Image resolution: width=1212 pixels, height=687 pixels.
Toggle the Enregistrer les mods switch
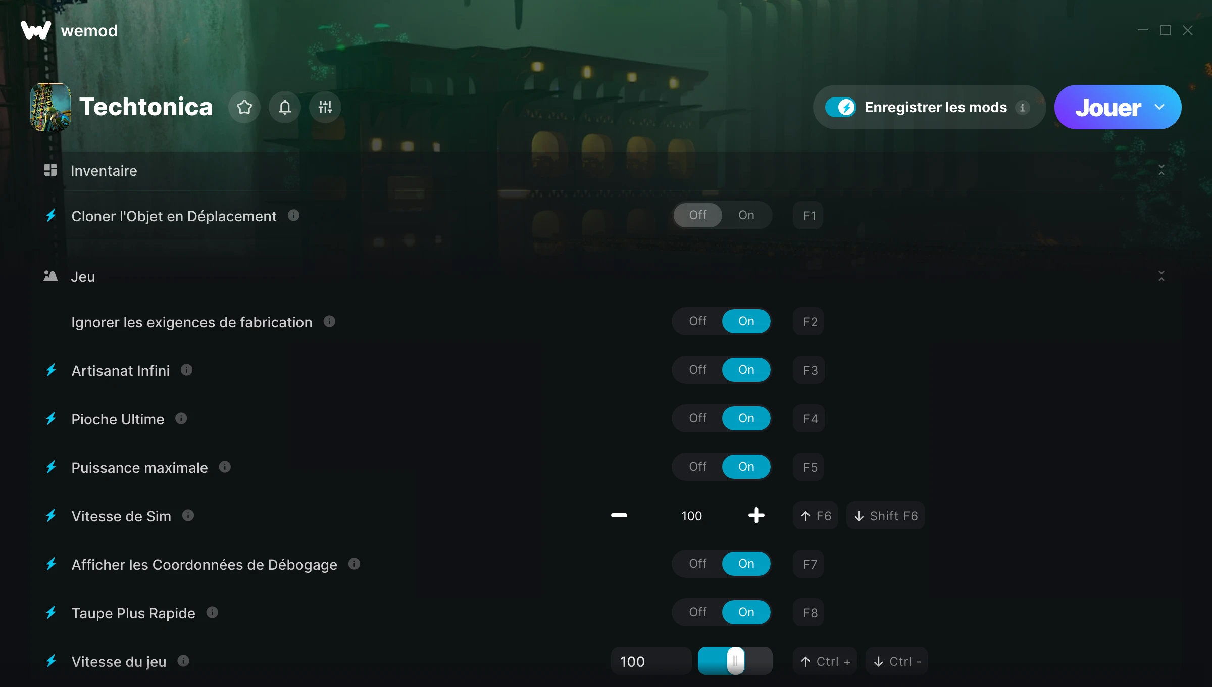pyautogui.click(x=840, y=107)
